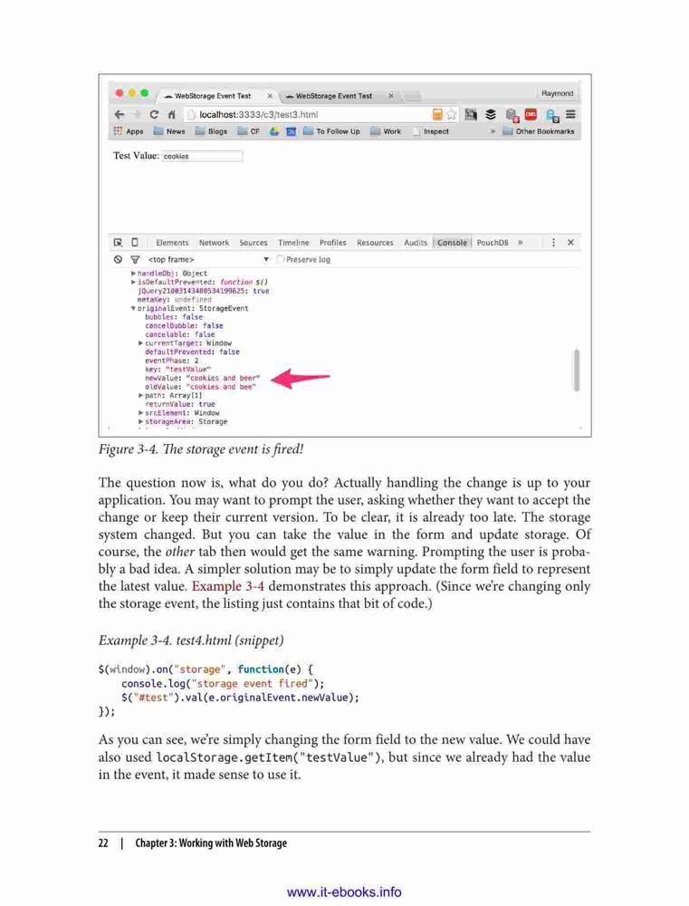Click the console filter funnel icon

click(x=135, y=259)
